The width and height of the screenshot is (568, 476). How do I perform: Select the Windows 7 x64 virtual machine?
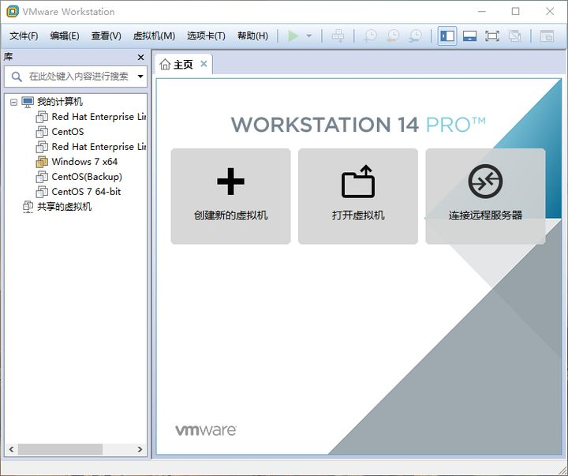point(84,162)
